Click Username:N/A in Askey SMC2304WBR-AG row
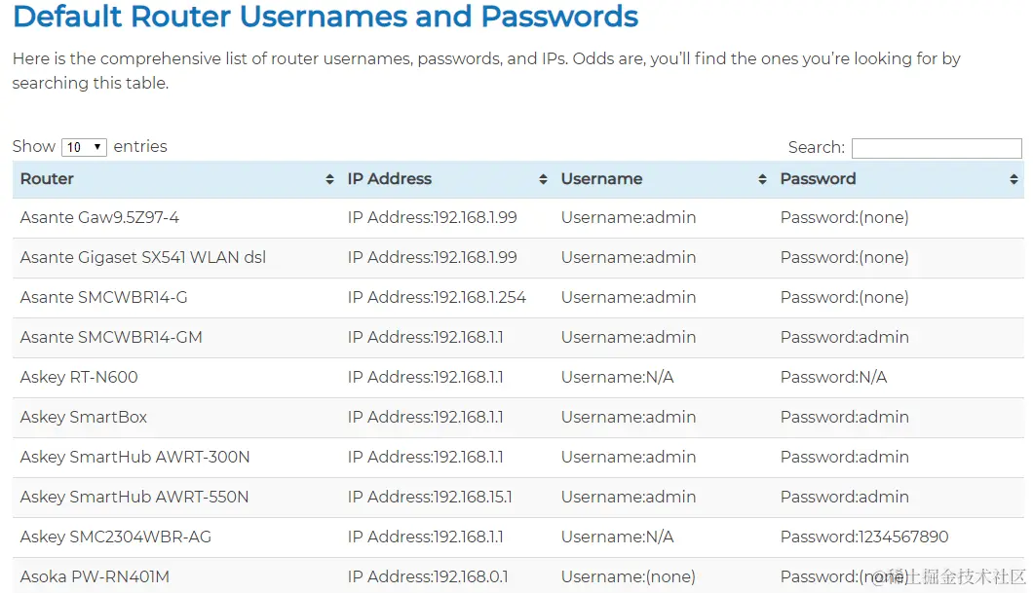Viewport: 1033px width, 593px height. (x=617, y=537)
